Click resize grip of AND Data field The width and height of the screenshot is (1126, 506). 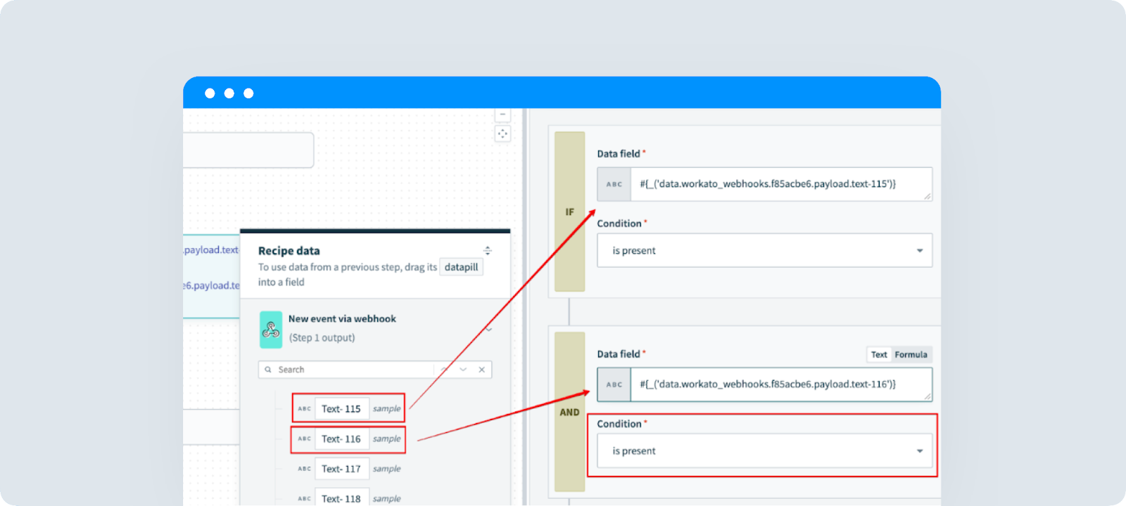pos(928,396)
